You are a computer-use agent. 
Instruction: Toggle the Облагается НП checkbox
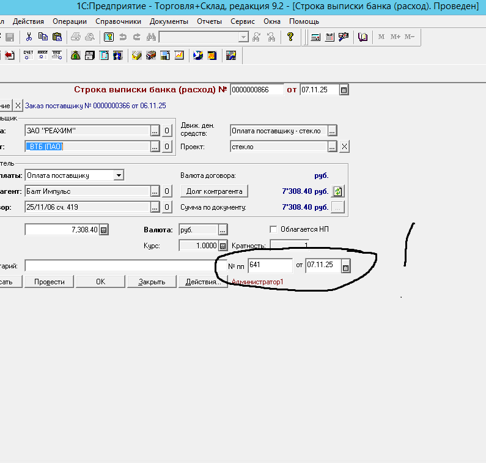coord(273,229)
